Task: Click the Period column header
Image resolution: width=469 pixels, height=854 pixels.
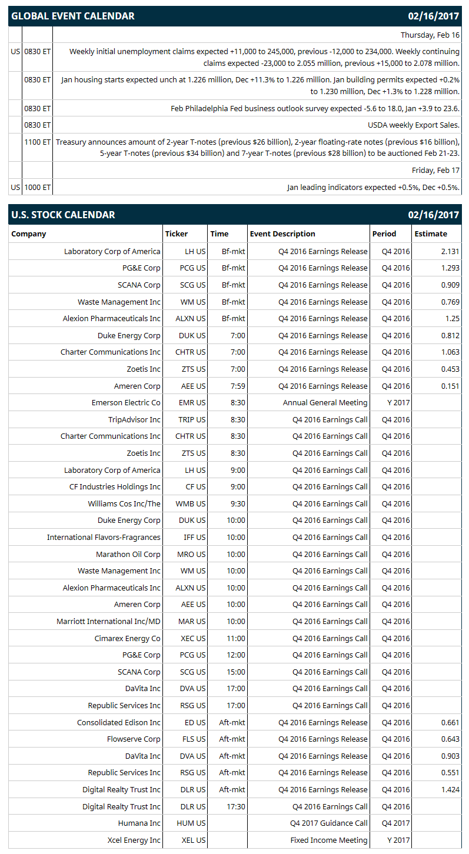Action: [384, 233]
